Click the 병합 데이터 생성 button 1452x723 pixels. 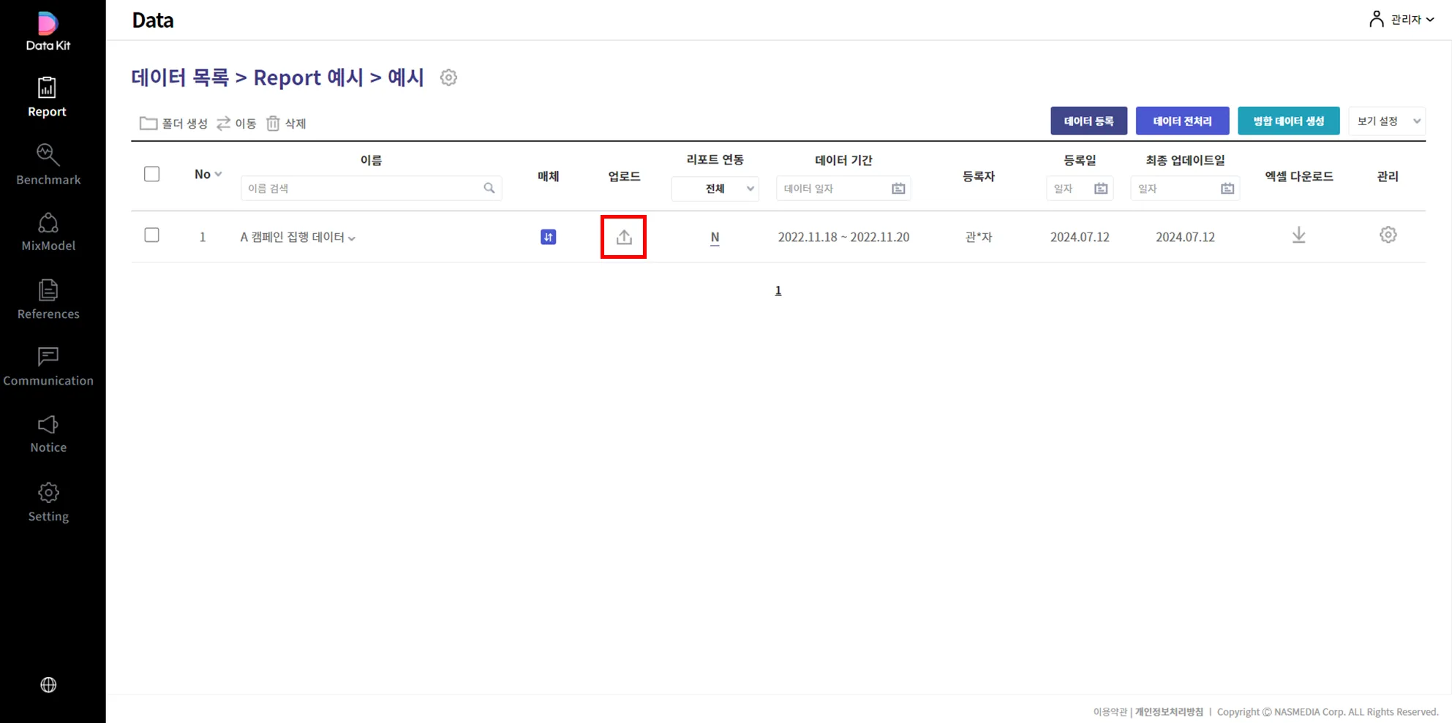click(1288, 121)
